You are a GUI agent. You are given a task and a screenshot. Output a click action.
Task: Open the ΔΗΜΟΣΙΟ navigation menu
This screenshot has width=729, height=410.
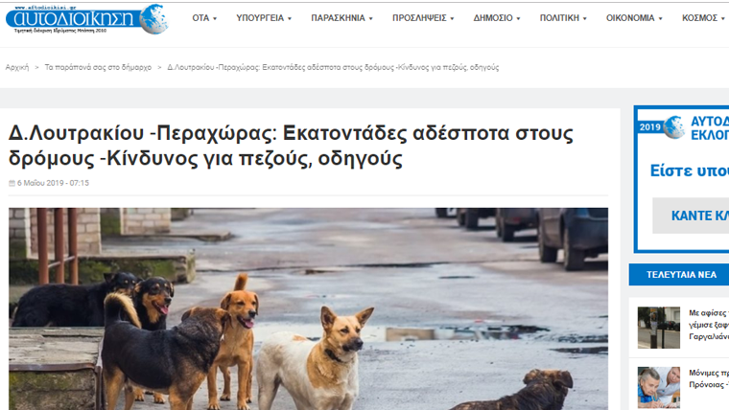(x=497, y=18)
